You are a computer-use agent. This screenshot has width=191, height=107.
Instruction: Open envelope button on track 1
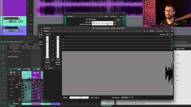(x=21, y=31)
